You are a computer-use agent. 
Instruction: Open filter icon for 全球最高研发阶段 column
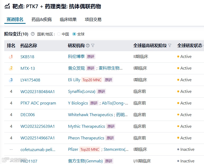pos(170,45)
